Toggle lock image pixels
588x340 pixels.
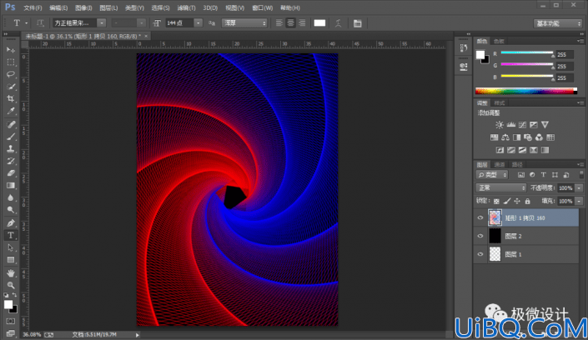507,202
